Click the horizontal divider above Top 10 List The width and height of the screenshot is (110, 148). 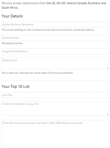tap(55, 81)
